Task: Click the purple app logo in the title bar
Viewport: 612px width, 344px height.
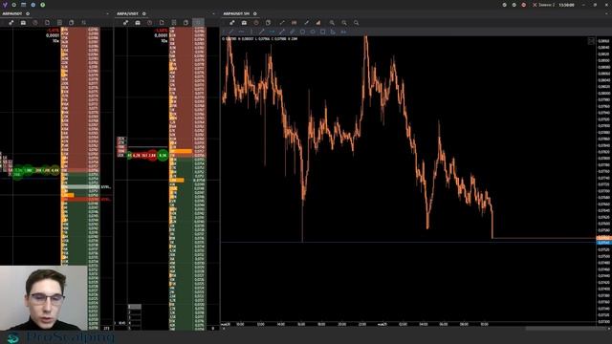Action: pyautogui.click(x=5, y=5)
